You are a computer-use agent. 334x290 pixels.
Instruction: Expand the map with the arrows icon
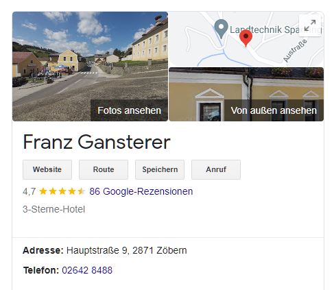click(x=310, y=25)
